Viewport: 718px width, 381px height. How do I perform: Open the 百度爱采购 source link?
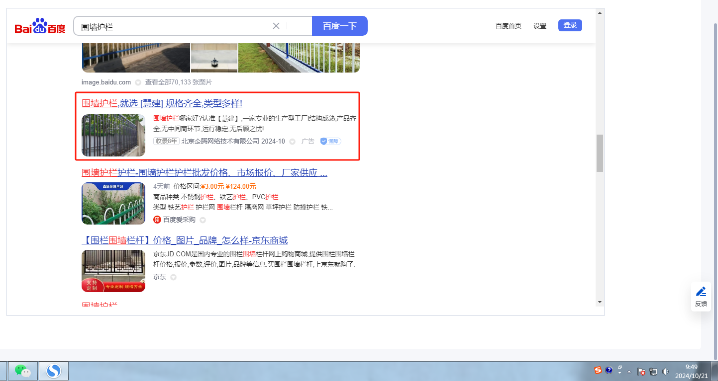click(179, 220)
